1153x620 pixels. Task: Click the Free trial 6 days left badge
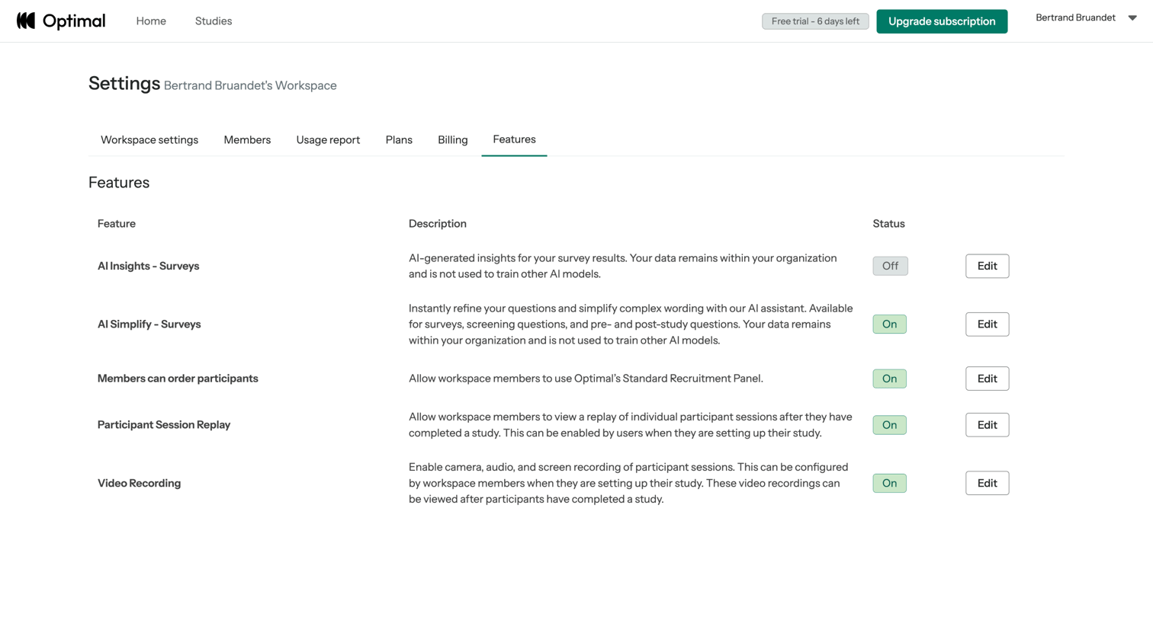click(x=815, y=21)
